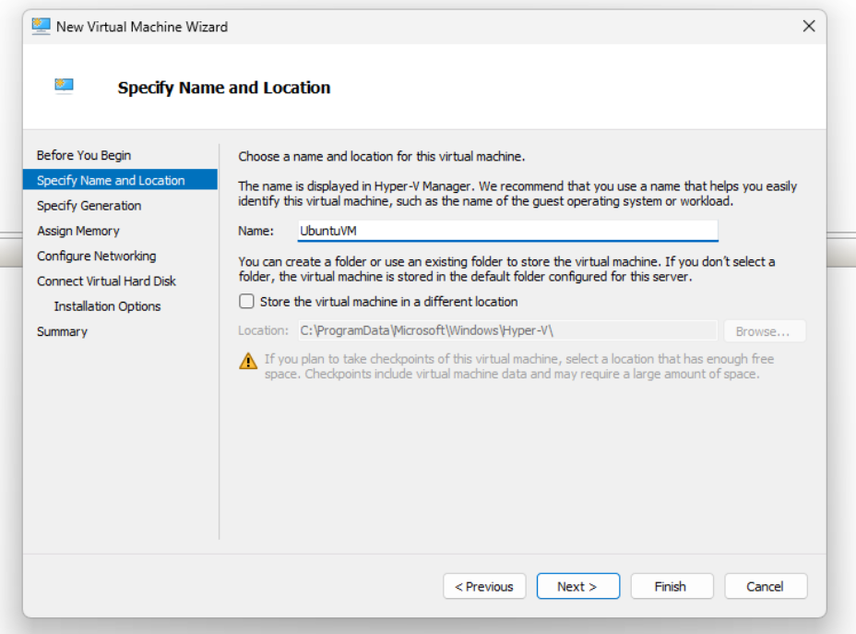
Task: Click the computer icon beside page heading
Action: pos(64,87)
